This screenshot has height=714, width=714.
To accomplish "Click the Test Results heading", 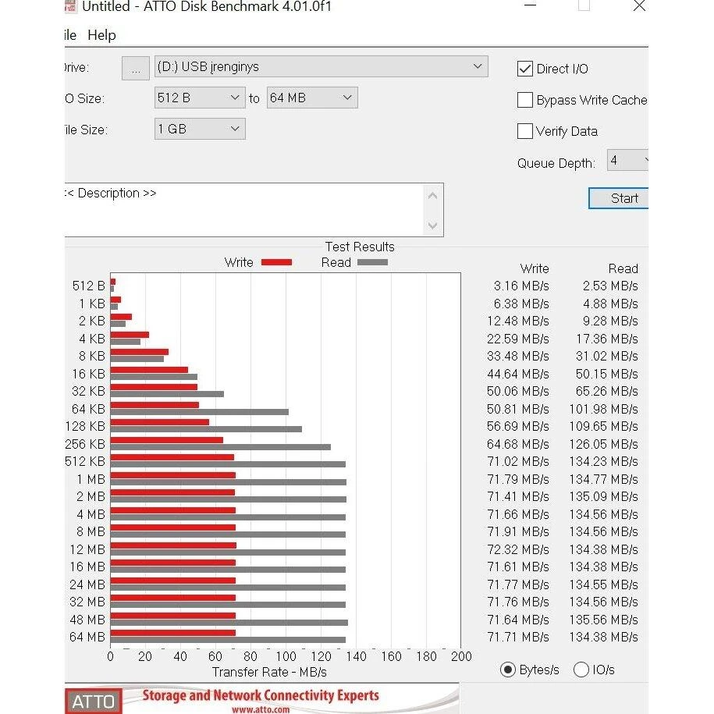I will [360, 247].
